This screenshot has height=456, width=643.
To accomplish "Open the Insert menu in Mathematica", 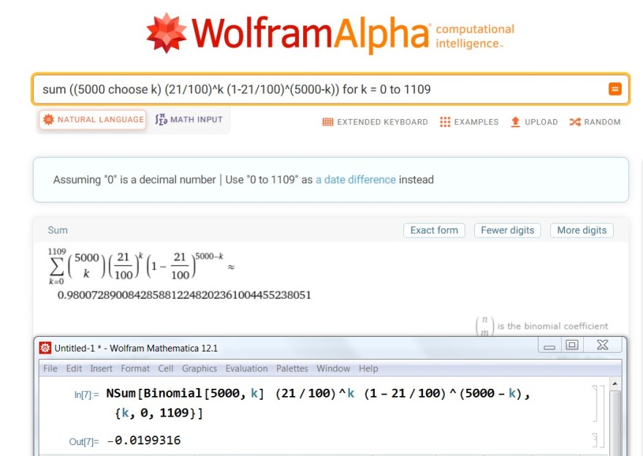I will tap(102, 368).
